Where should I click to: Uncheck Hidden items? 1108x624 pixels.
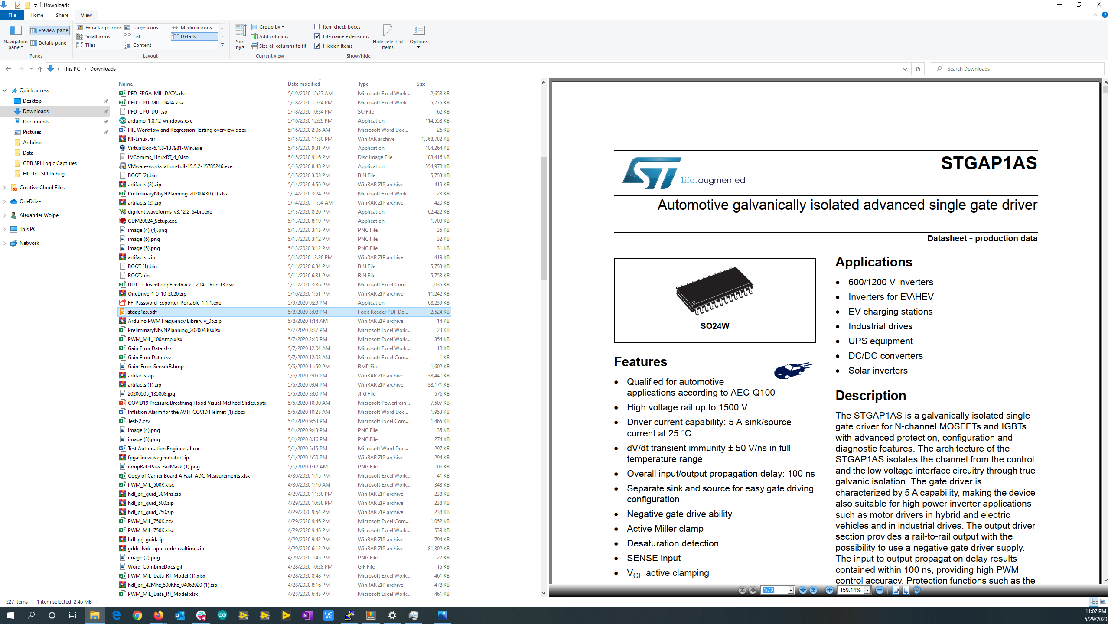[x=318, y=45]
